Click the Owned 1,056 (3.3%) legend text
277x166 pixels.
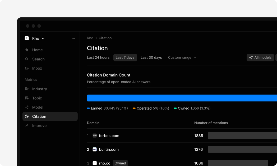(x=194, y=108)
